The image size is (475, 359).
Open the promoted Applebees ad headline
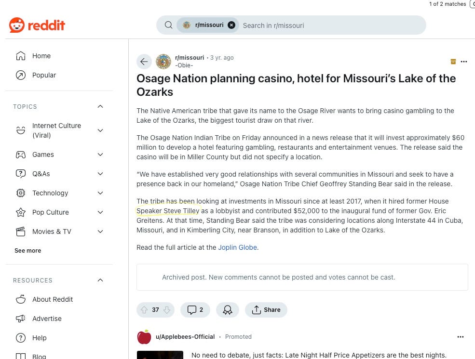pos(319,355)
